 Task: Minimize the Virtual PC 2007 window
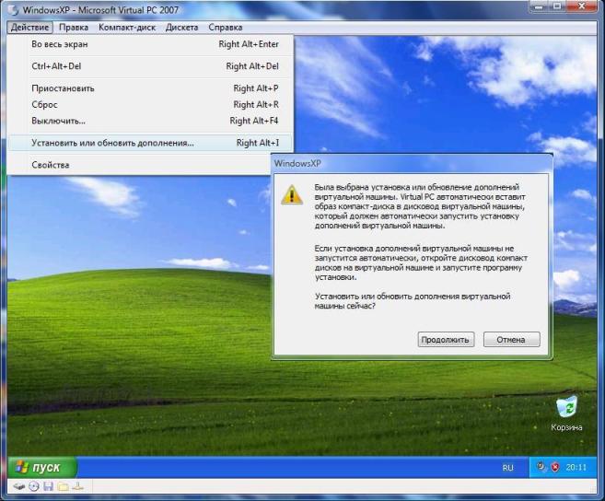540,6
